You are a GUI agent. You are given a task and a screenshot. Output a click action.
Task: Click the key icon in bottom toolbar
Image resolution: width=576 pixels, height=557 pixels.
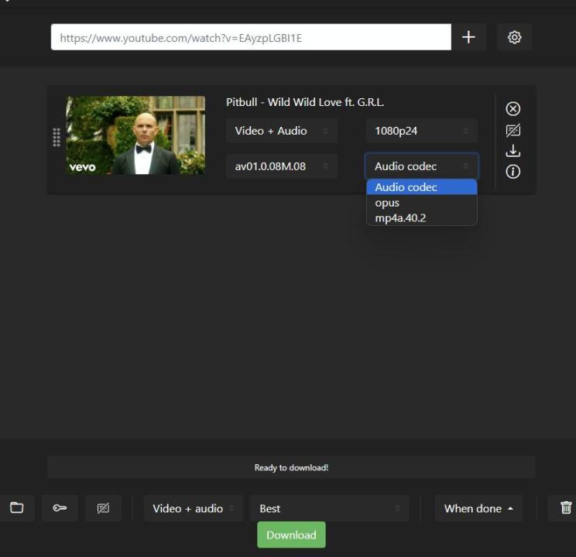pyautogui.click(x=60, y=508)
